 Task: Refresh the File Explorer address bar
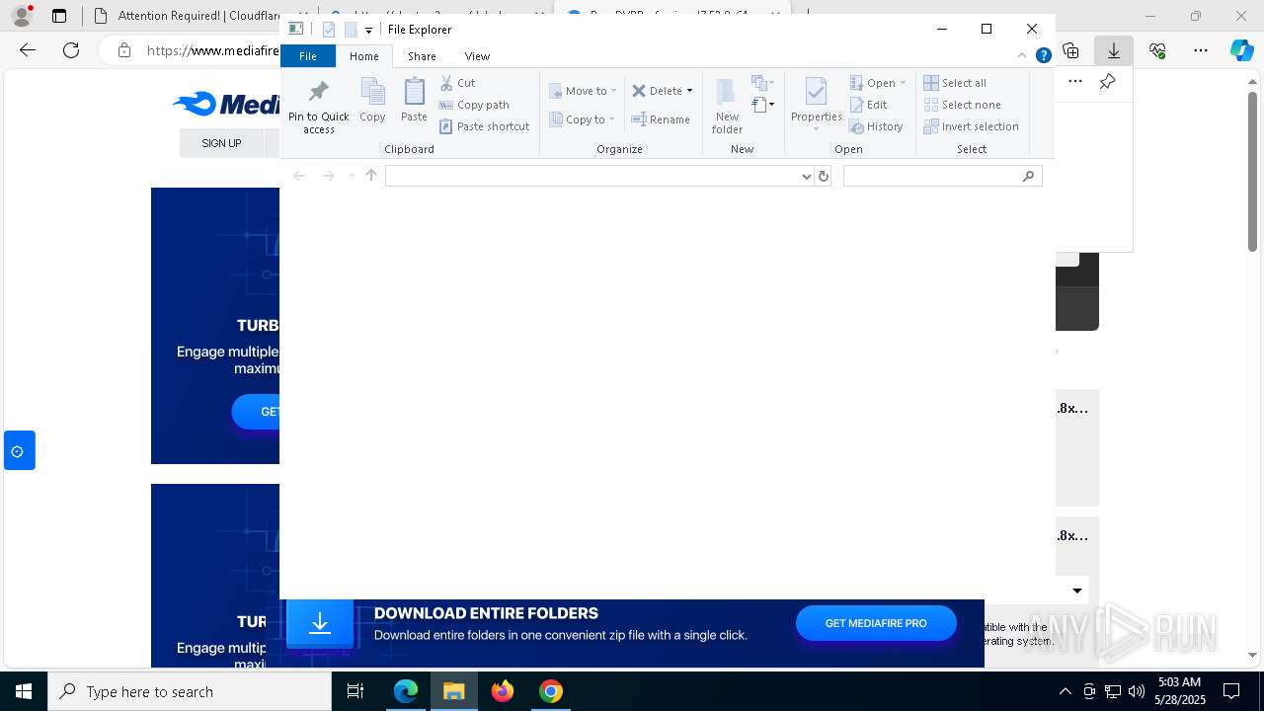[823, 176]
